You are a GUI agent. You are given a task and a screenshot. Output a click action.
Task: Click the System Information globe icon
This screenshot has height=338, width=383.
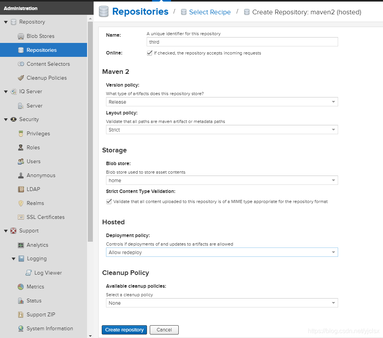[21, 328]
